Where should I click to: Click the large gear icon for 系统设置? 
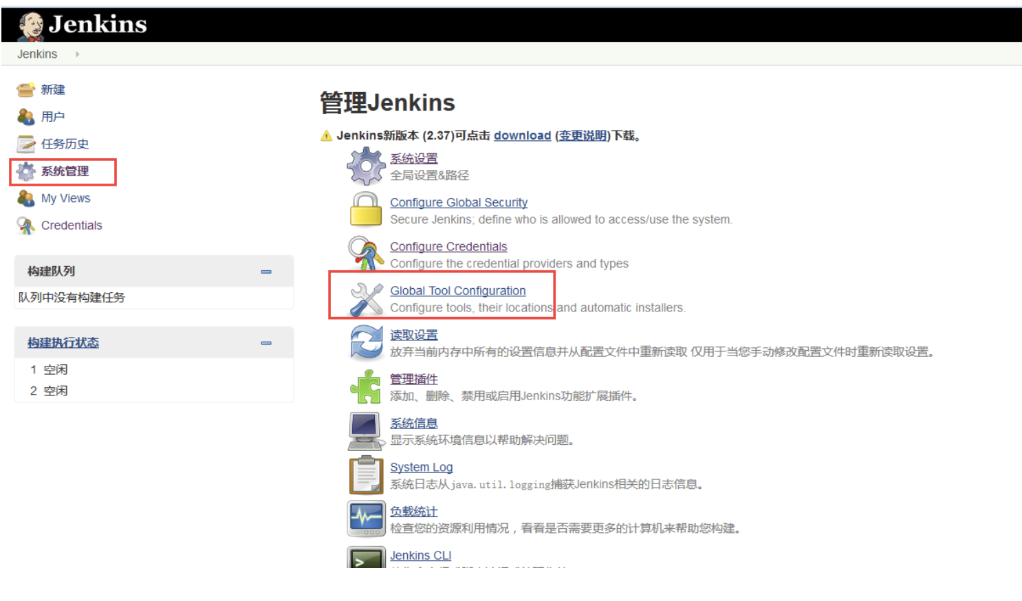pyautogui.click(x=366, y=166)
